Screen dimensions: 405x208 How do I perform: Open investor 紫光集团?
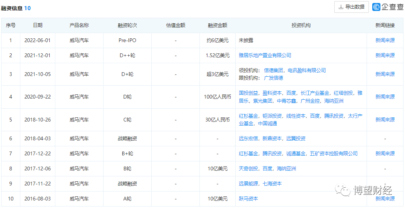coord(263,101)
